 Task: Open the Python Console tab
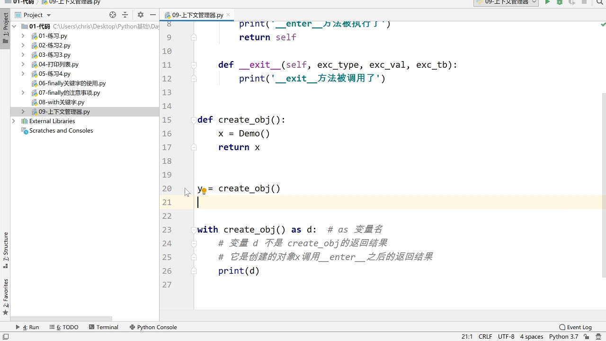point(152,327)
